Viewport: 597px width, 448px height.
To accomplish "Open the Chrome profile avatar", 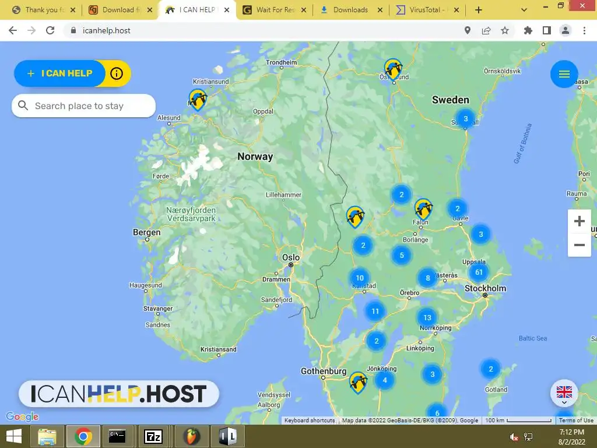I will click(566, 30).
